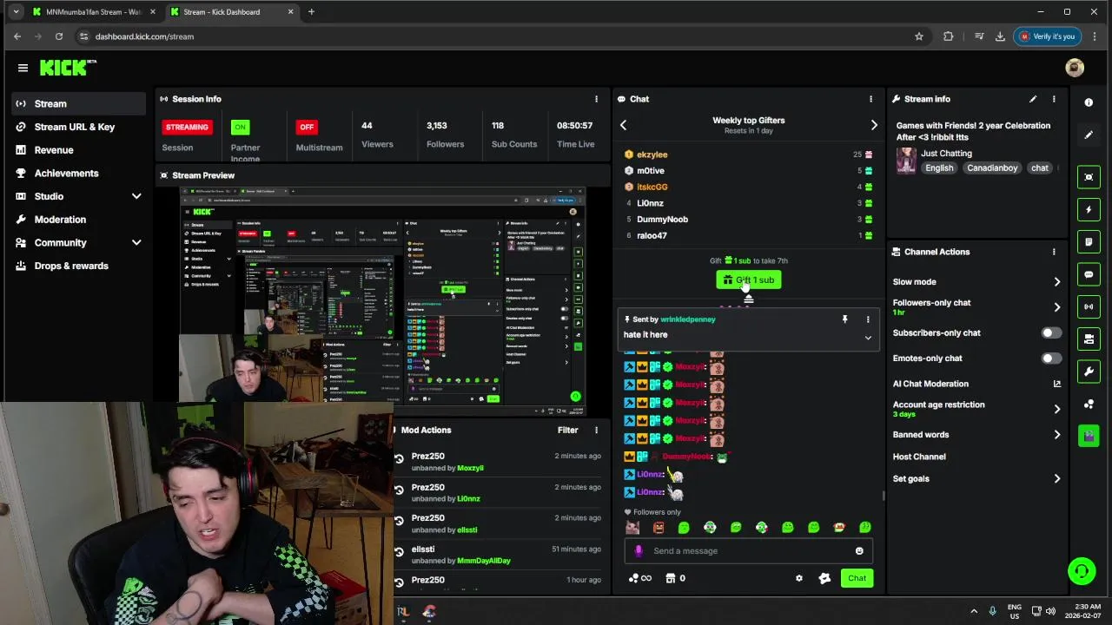The height and width of the screenshot is (625, 1112).
Task: Click the Gift 1 sub button
Action: pyautogui.click(x=749, y=280)
